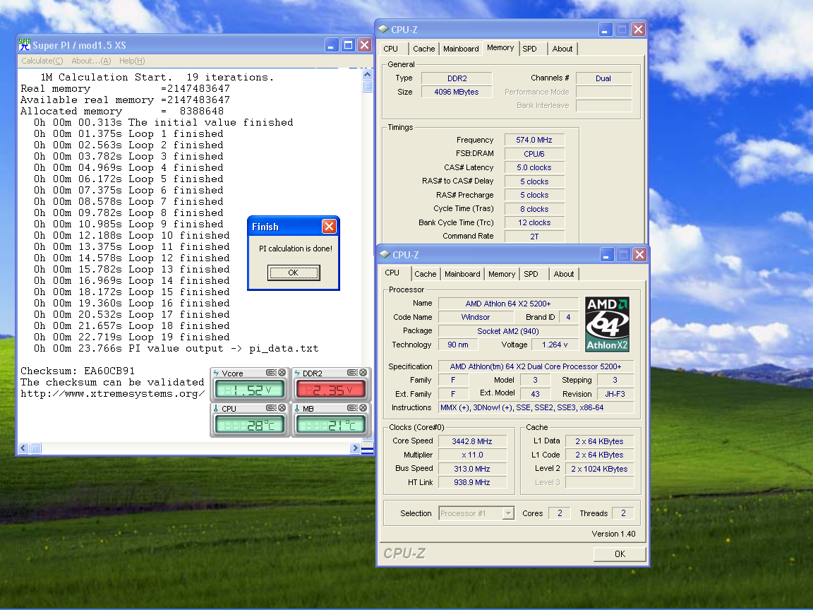Click the Checksum: EA60CB91 line
813x610 pixels.
[x=78, y=371]
